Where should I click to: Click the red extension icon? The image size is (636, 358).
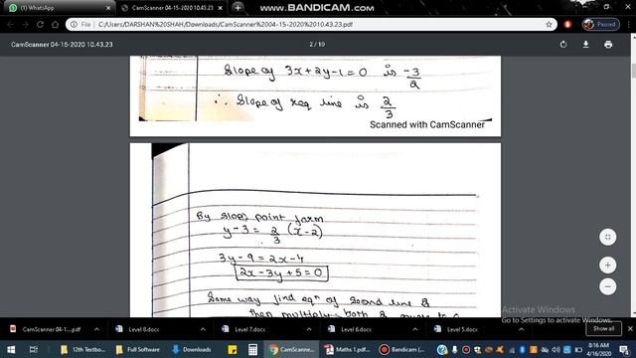point(567,24)
